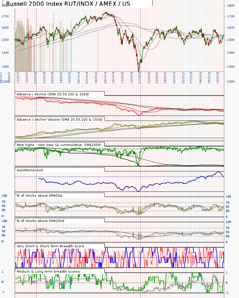Select the 02/2019 date label
Screen dimensions: 239x298
pyautogui.click(x=149, y=77)
